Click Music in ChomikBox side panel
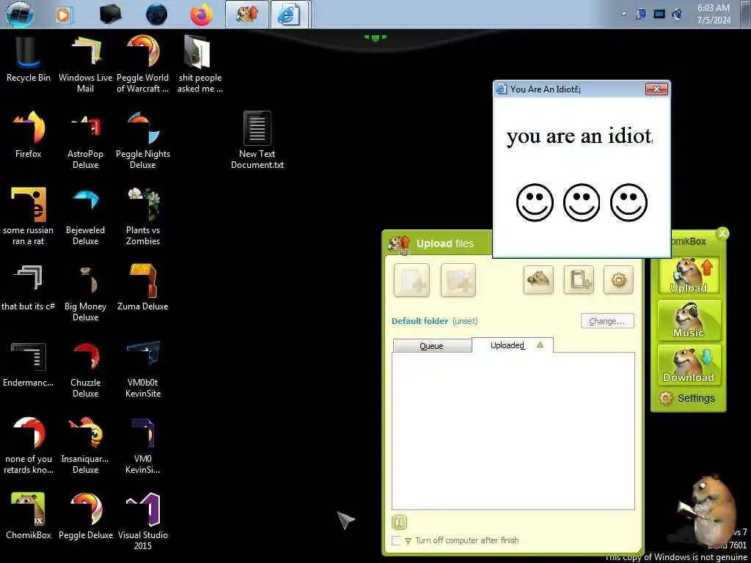751x563 pixels. pos(689,320)
